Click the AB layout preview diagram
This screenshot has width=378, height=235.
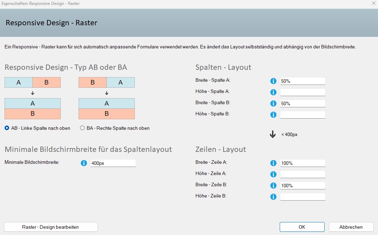(33, 98)
